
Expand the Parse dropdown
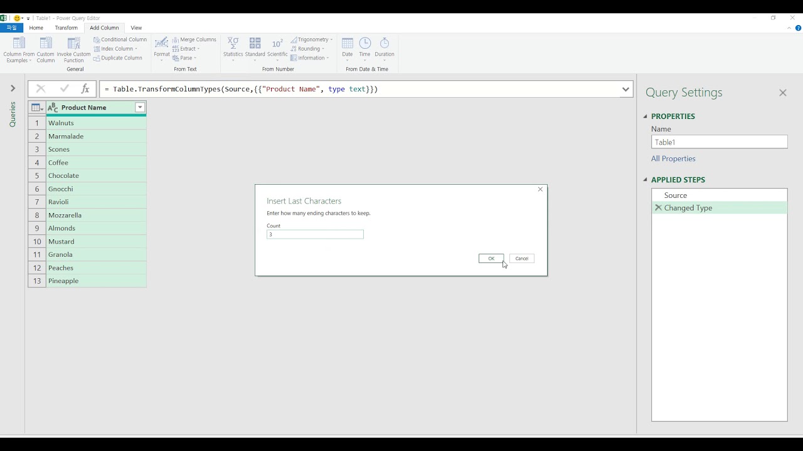point(184,58)
